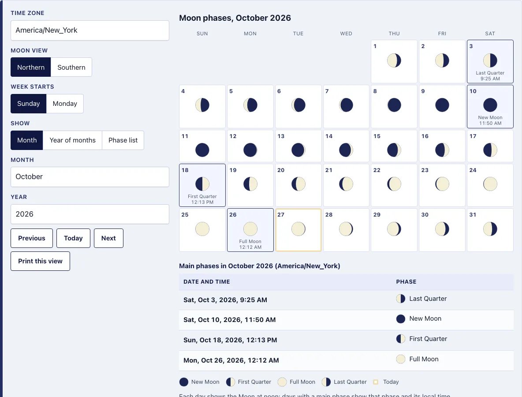Viewport: 522px width, 397px height.
Task: Click the 'Moon phases, October 2026' heading
Action: (x=235, y=18)
